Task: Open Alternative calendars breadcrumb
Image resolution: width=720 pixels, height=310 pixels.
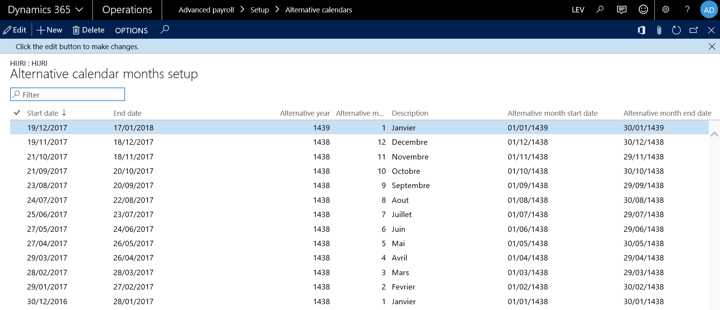Action: [x=318, y=10]
